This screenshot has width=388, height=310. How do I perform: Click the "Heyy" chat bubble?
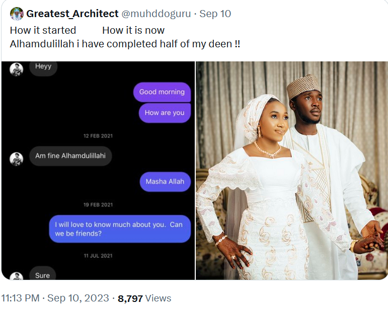tap(43, 66)
